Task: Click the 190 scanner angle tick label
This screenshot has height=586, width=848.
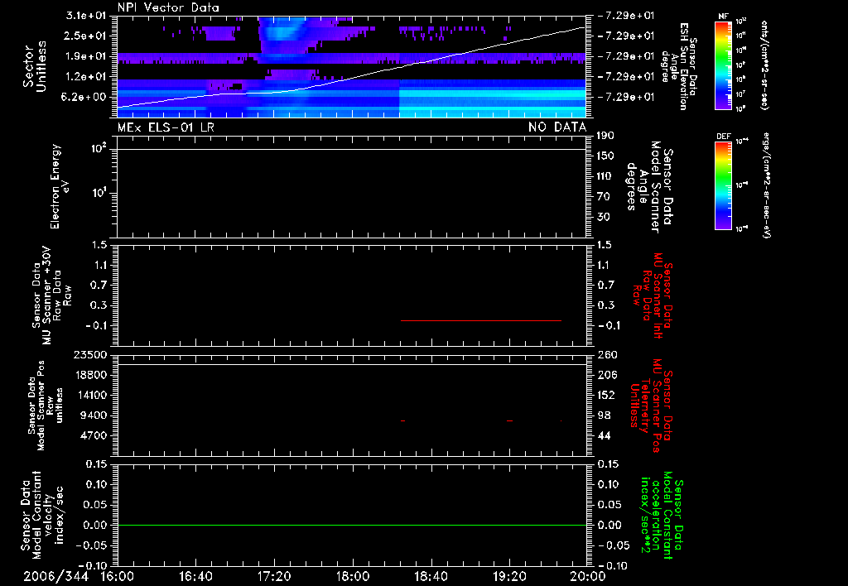Action: click(x=605, y=136)
